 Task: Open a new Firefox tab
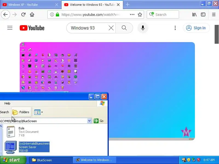coord(127,5)
